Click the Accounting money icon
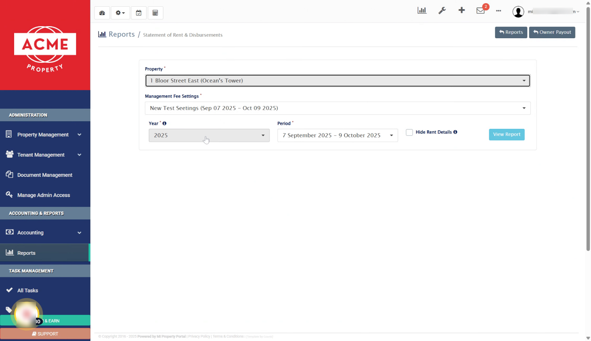The image size is (591, 341). 9,232
